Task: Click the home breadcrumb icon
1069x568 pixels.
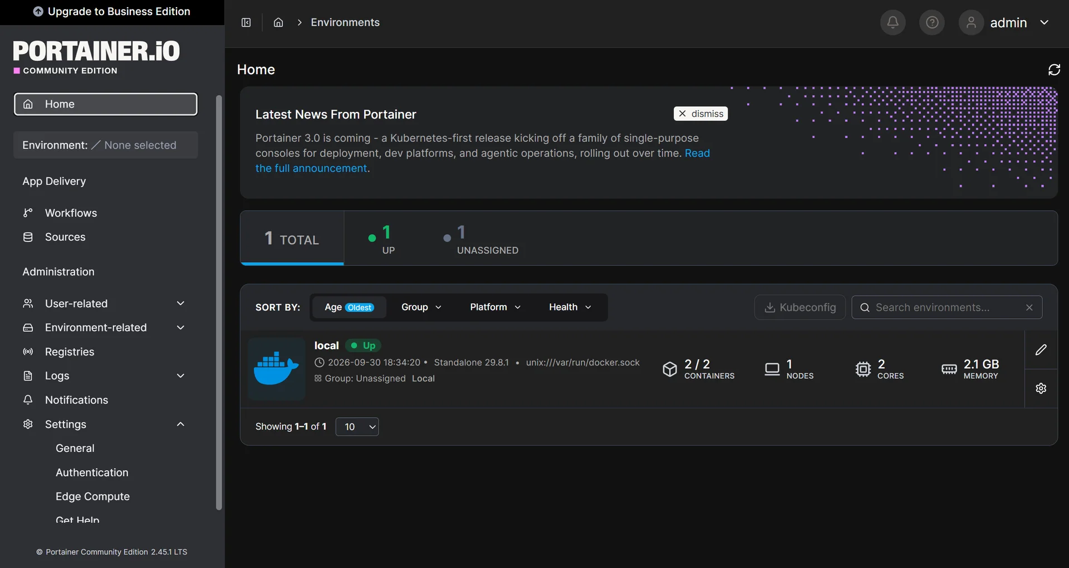Action: tap(278, 22)
